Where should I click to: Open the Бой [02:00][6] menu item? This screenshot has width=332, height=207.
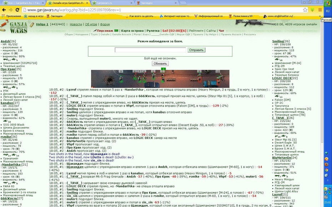click(x=174, y=31)
